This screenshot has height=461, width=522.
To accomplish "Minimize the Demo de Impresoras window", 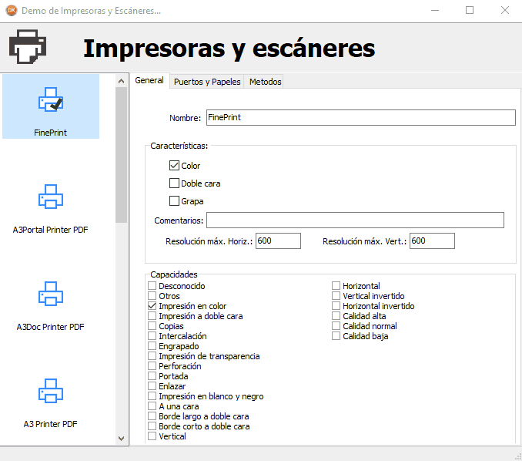I will point(435,10).
